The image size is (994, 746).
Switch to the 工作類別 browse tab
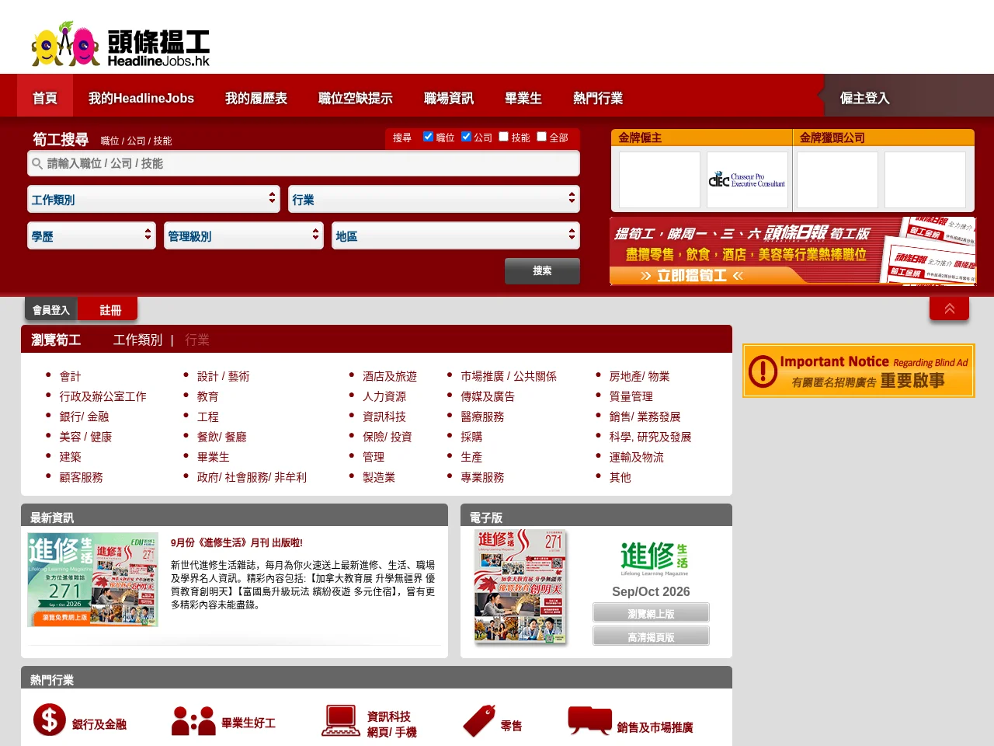click(137, 340)
